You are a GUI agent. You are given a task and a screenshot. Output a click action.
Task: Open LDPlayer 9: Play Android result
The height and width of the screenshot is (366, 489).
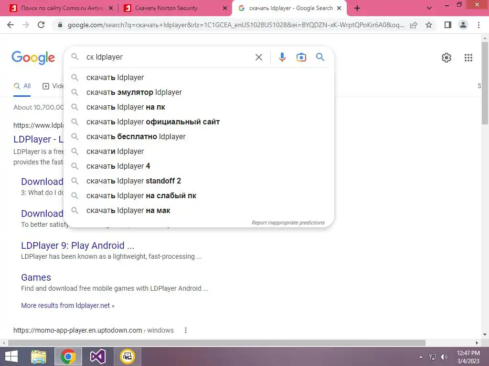78,245
